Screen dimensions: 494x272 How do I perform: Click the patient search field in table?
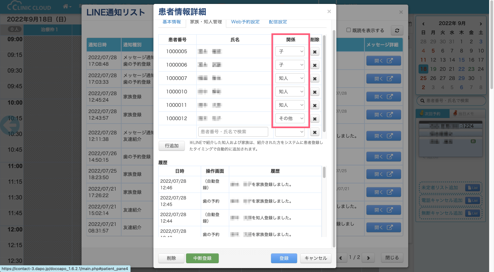(x=233, y=132)
